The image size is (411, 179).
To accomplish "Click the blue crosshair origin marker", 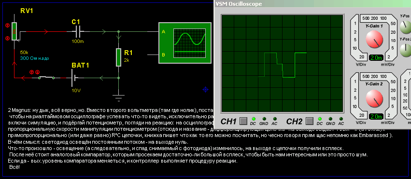I will pyautogui.click(x=206, y=90).
